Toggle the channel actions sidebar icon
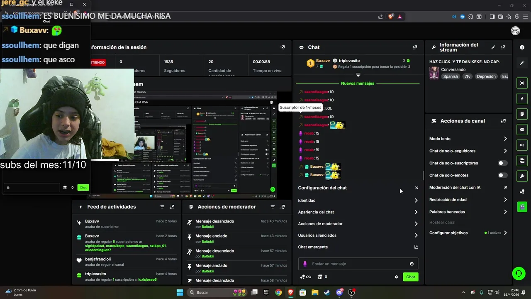This screenshot has width=531, height=299. click(522, 160)
